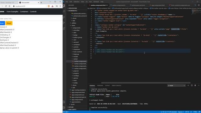Open app.component.scss in explorer
The image size is (201, 113).
click(78, 95)
